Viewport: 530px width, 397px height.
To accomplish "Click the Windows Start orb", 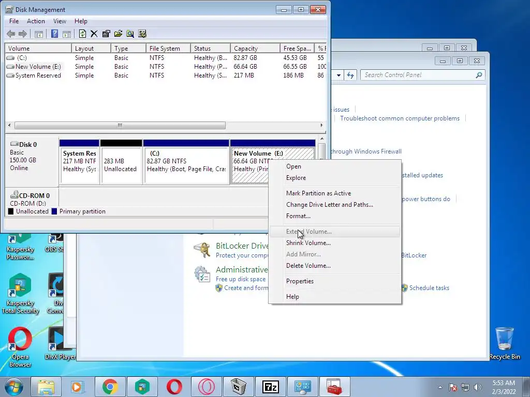I will pos(13,387).
